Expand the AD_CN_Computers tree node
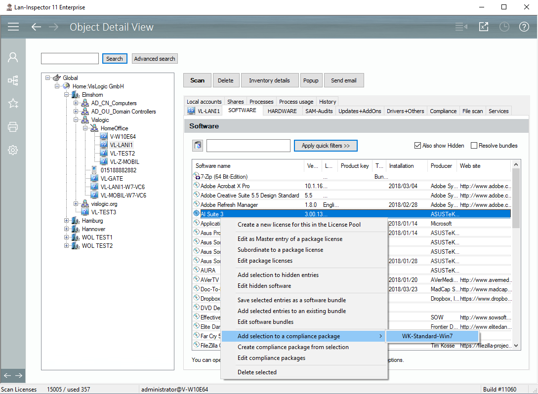This screenshot has height=394, width=538. (x=76, y=103)
